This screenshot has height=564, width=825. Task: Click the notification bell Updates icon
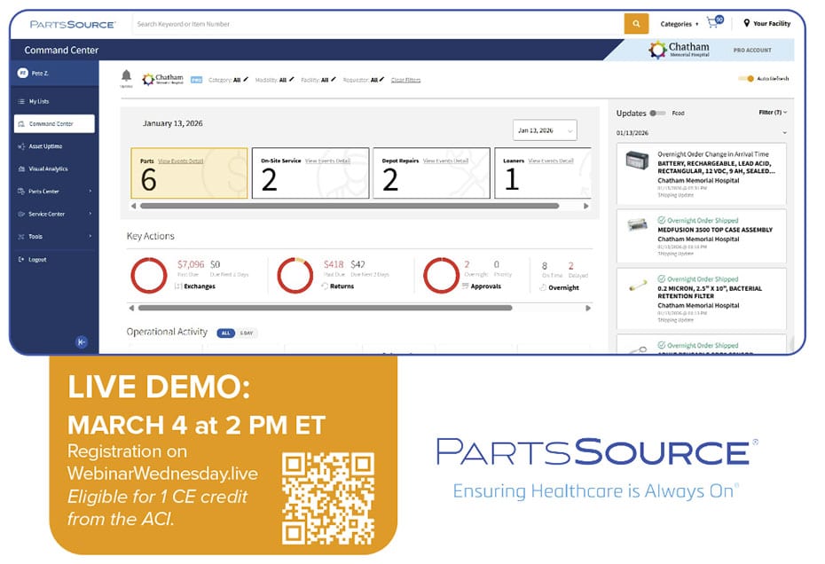point(126,76)
